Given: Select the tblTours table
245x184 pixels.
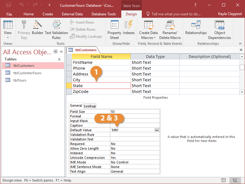Looking at the screenshot, I should click(x=20, y=80).
